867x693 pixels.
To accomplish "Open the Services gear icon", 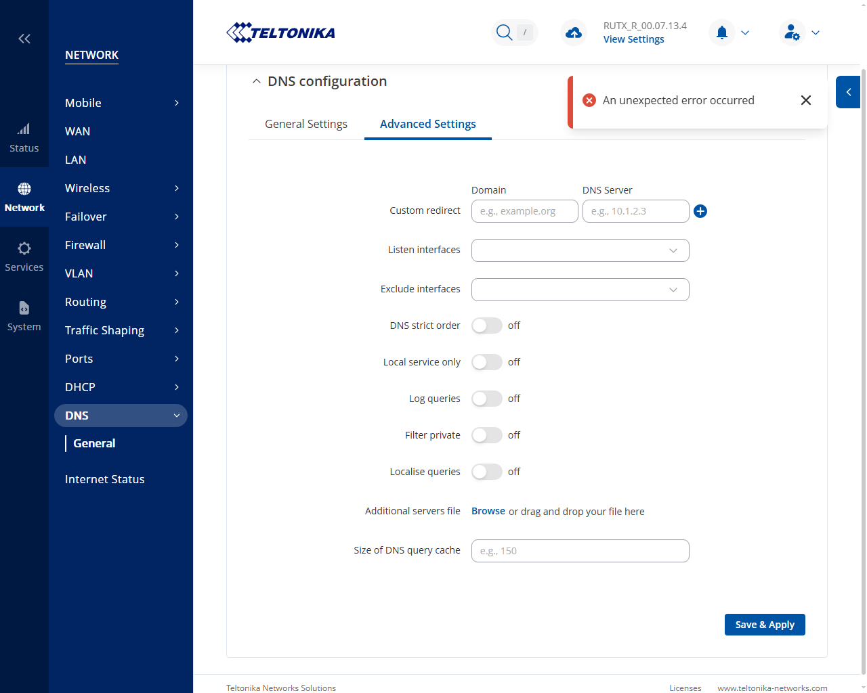I will click(x=24, y=248).
